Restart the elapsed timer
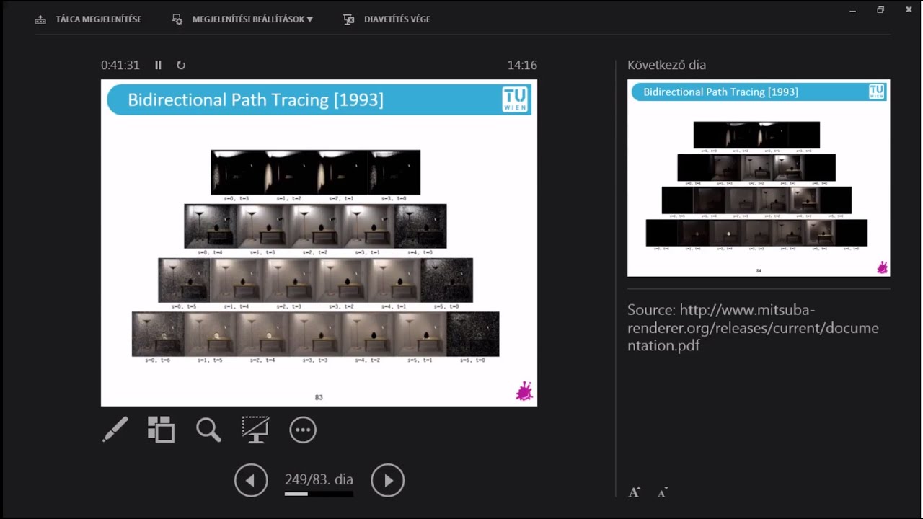The height and width of the screenshot is (519, 923). 181,65
